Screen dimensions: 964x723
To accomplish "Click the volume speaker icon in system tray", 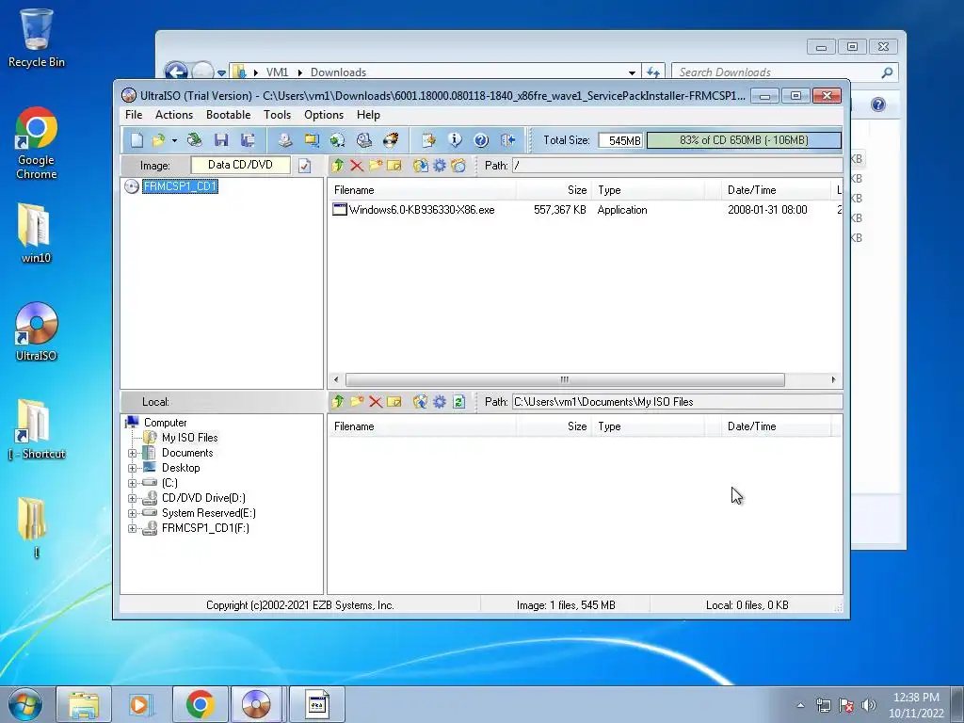I will point(868,705).
